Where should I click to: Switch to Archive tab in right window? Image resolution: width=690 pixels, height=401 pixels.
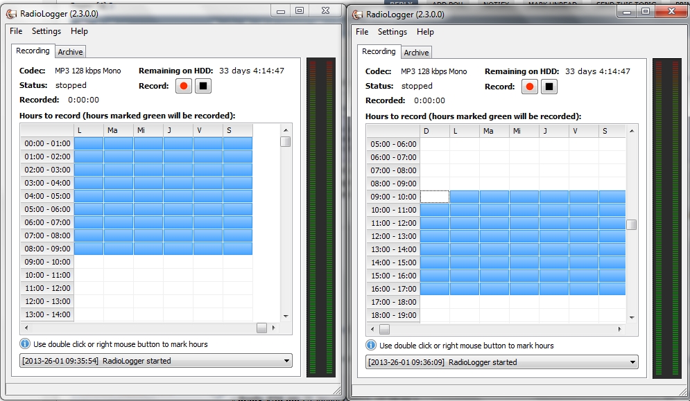[x=416, y=53]
